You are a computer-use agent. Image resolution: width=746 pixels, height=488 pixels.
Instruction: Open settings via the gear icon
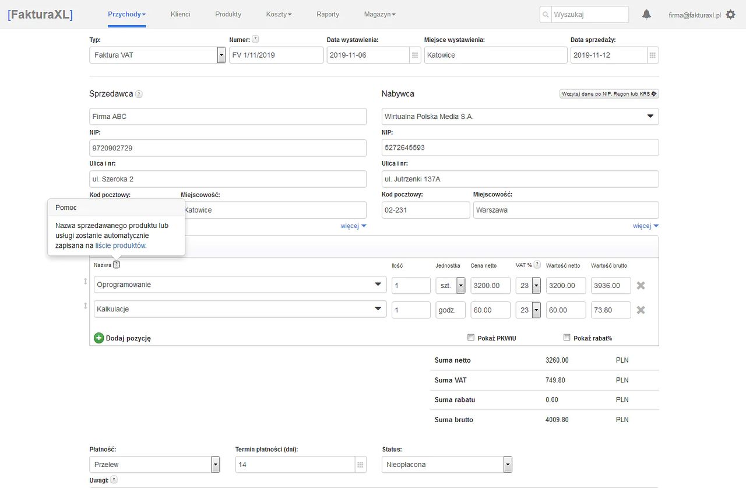730,15
